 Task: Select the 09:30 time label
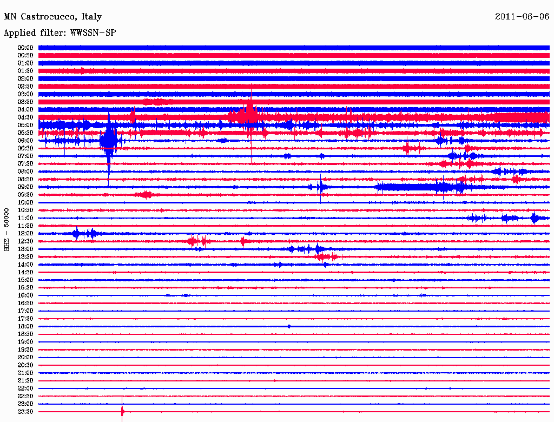25,195
